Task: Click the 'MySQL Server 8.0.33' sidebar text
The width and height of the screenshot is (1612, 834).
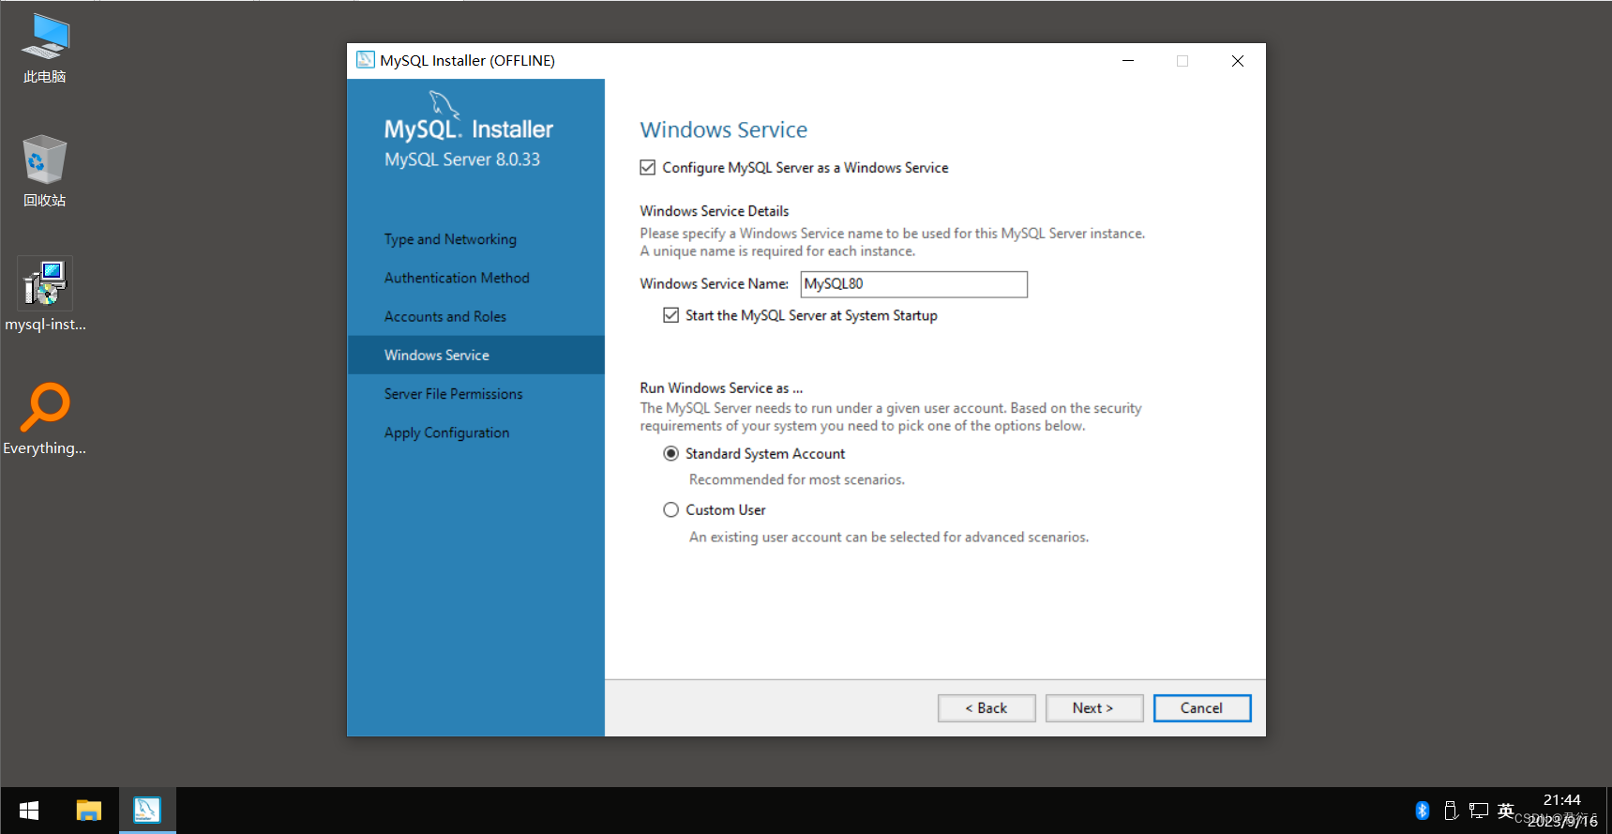Action: [x=462, y=159]
